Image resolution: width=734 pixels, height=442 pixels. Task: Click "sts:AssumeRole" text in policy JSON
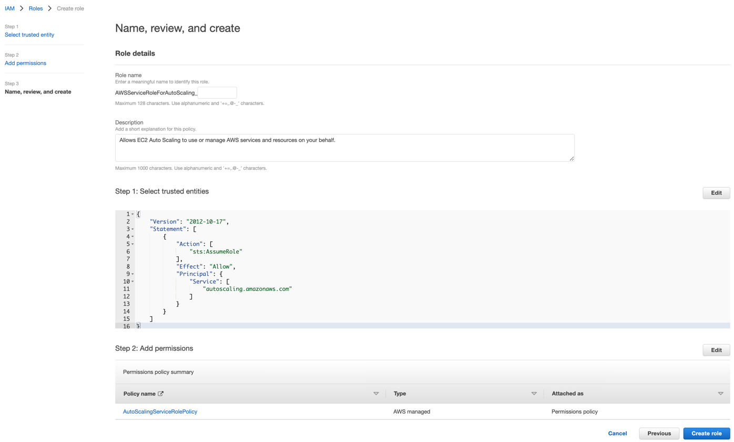click(x=216, y=252)
